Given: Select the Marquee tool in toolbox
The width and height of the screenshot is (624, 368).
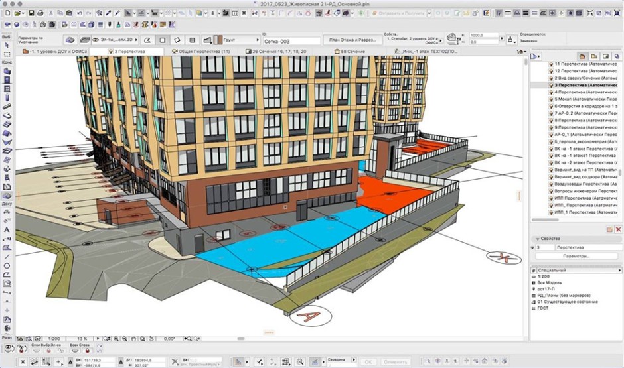Looking at the screenshot, I should (x=7, y=54).
